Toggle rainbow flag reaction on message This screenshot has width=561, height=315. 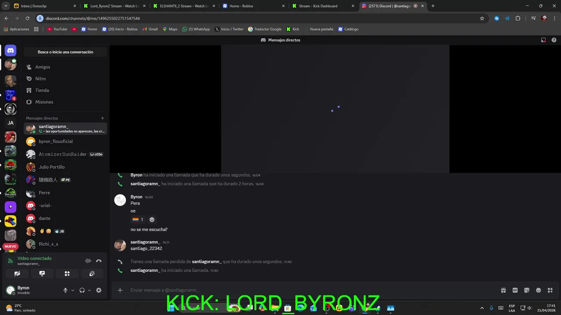(x=138, y=220)
